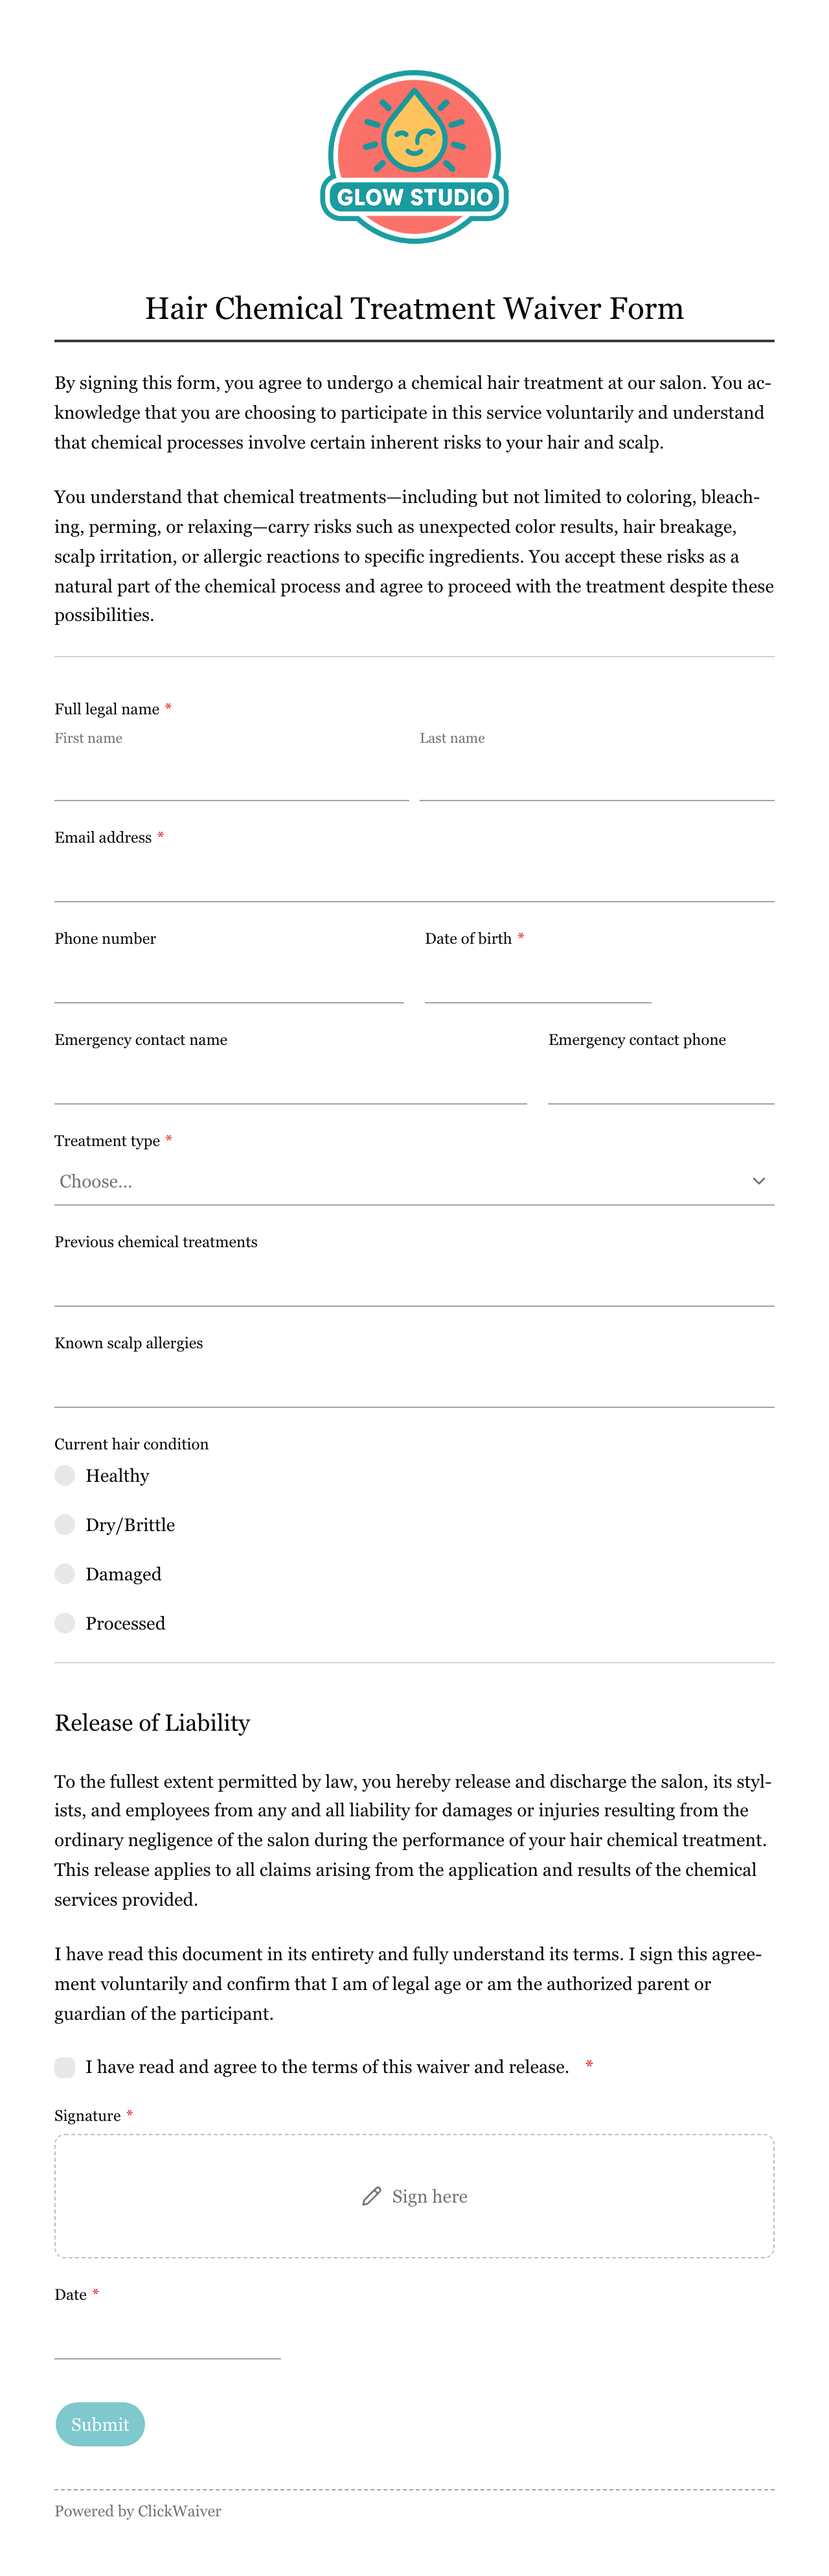Click the Last name input field

[597, 777]
